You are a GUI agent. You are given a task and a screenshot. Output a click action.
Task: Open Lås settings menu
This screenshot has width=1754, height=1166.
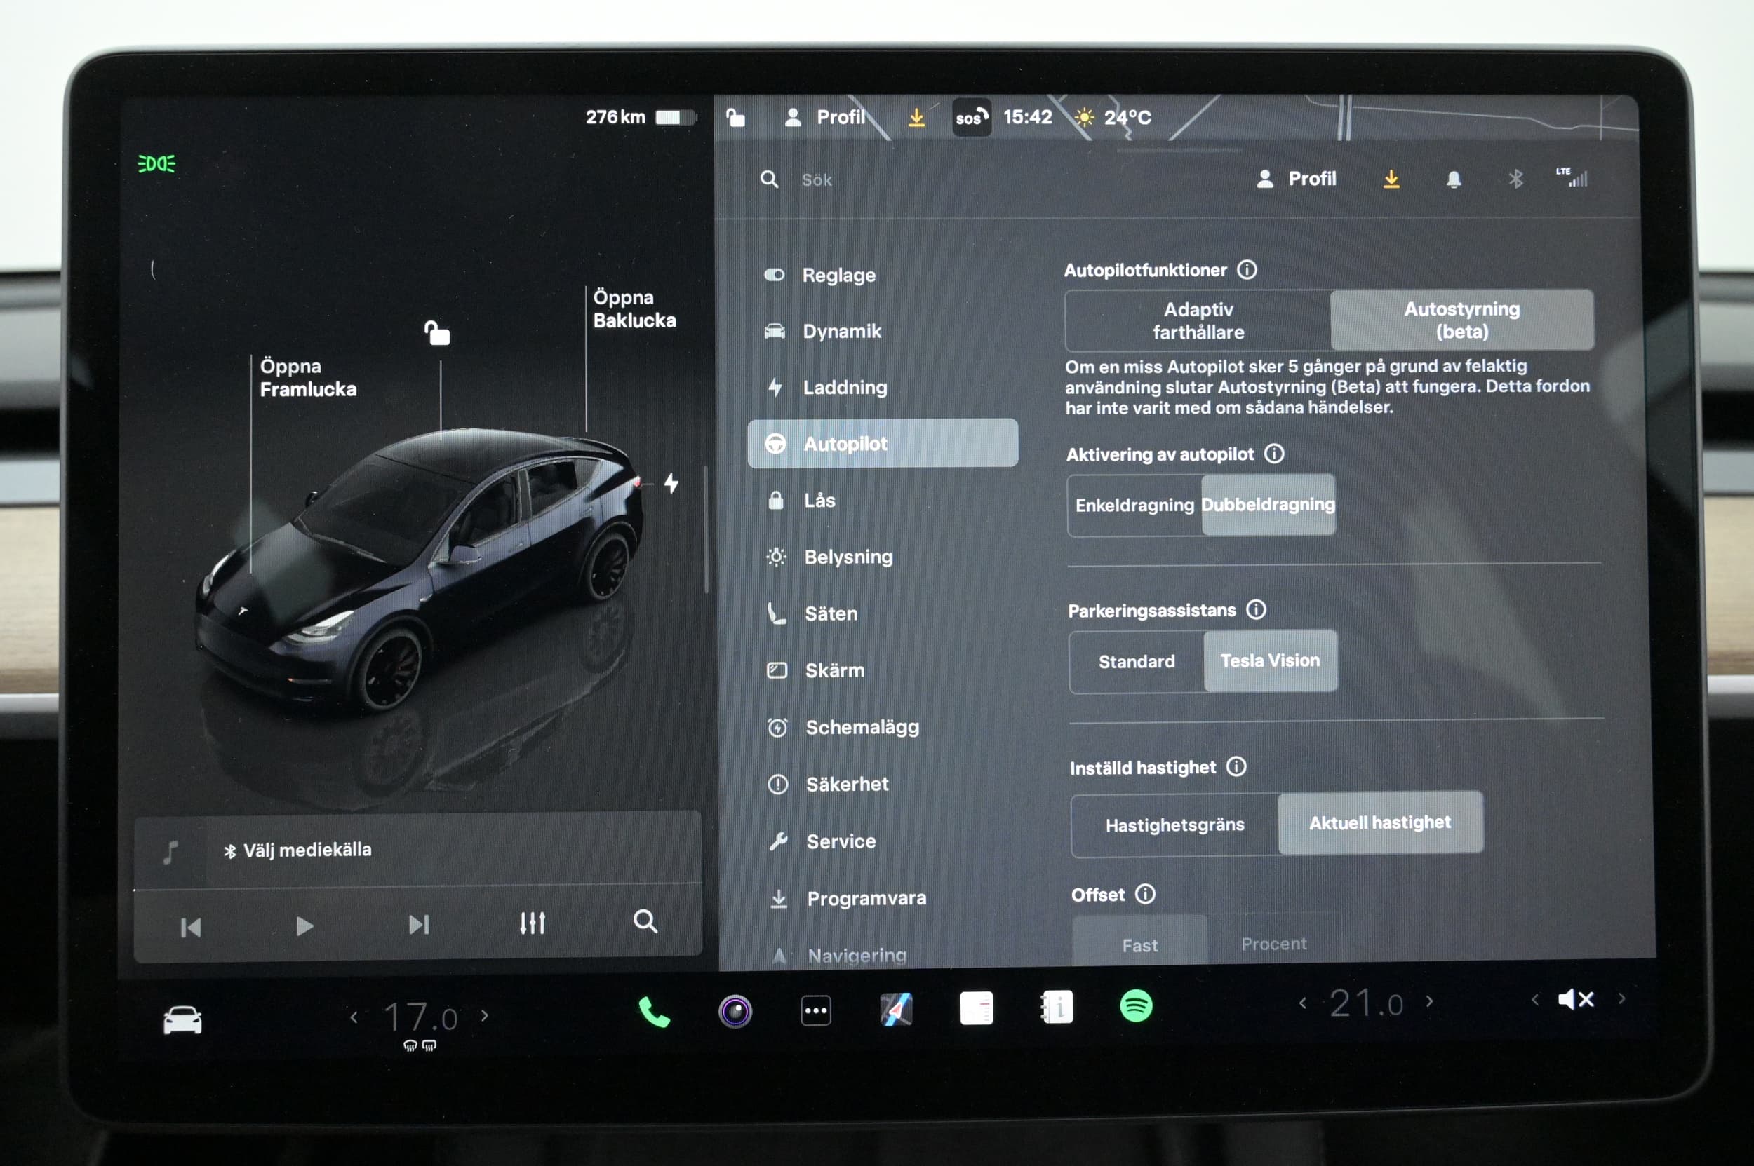click(x=883, y=500)
